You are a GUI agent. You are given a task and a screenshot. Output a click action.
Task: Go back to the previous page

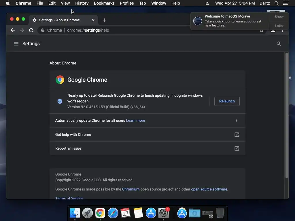tap(13, 30)
